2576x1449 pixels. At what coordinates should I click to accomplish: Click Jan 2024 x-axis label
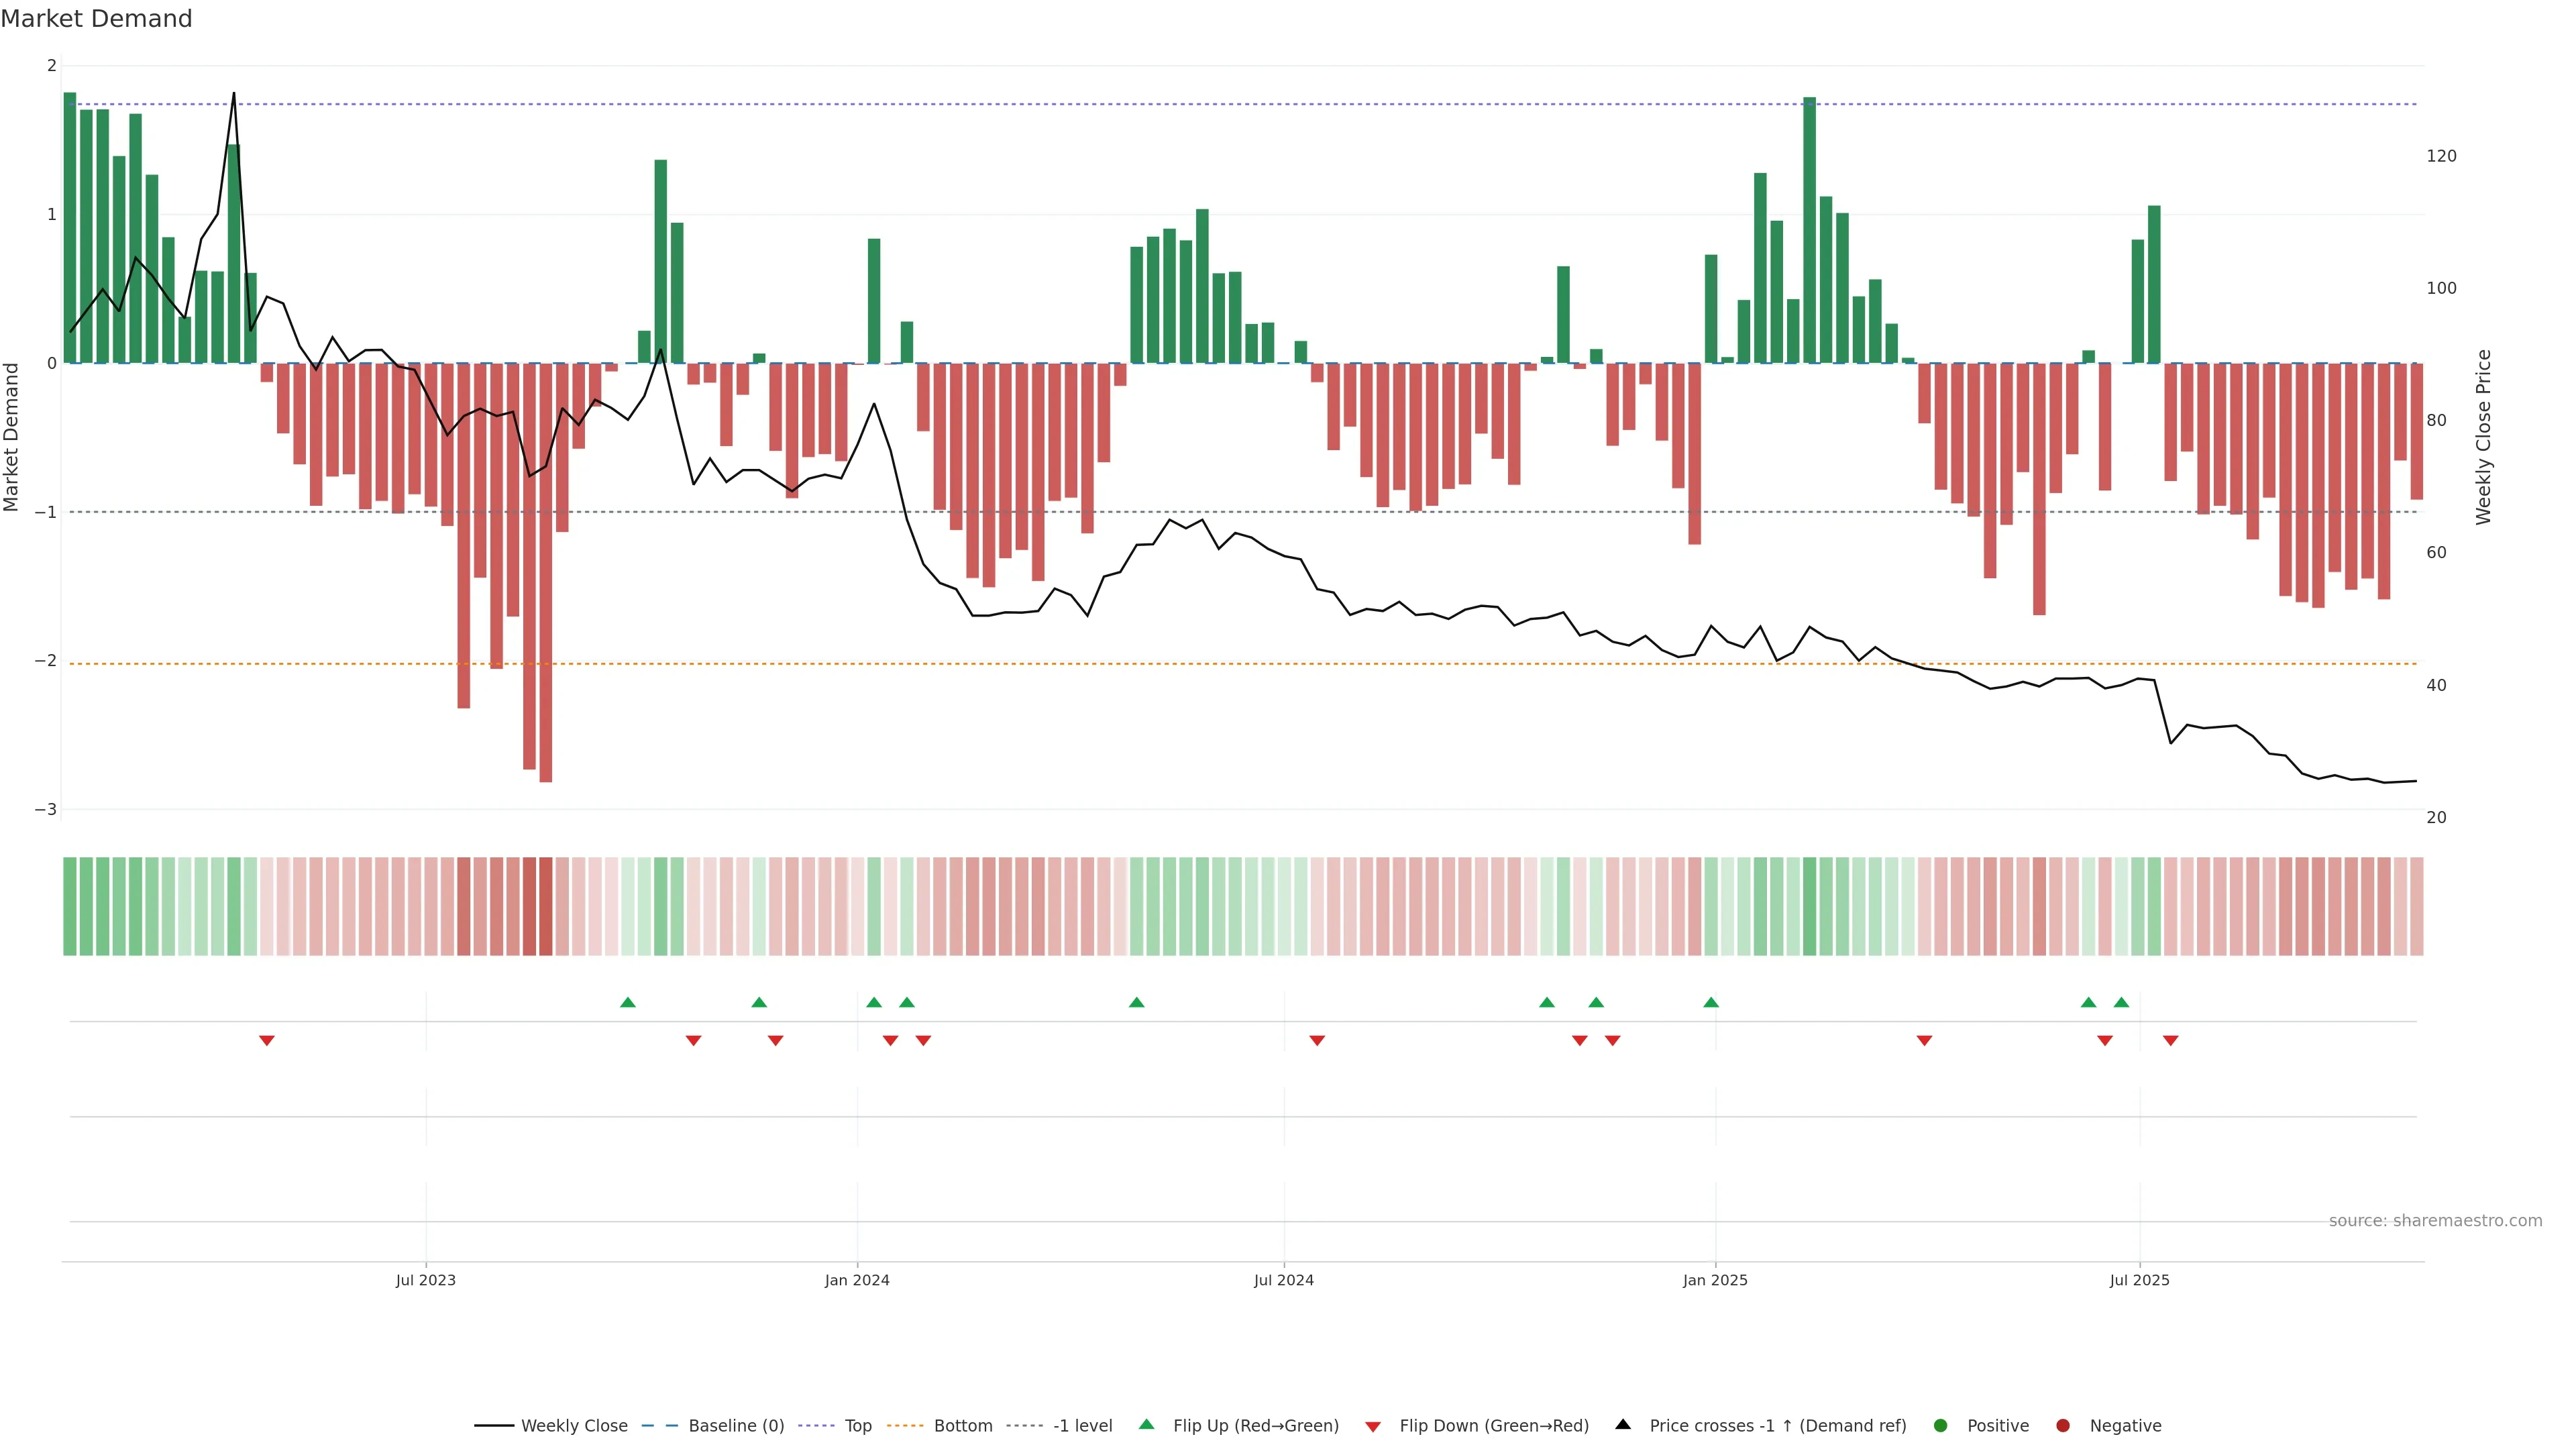tap(857, 1280)
